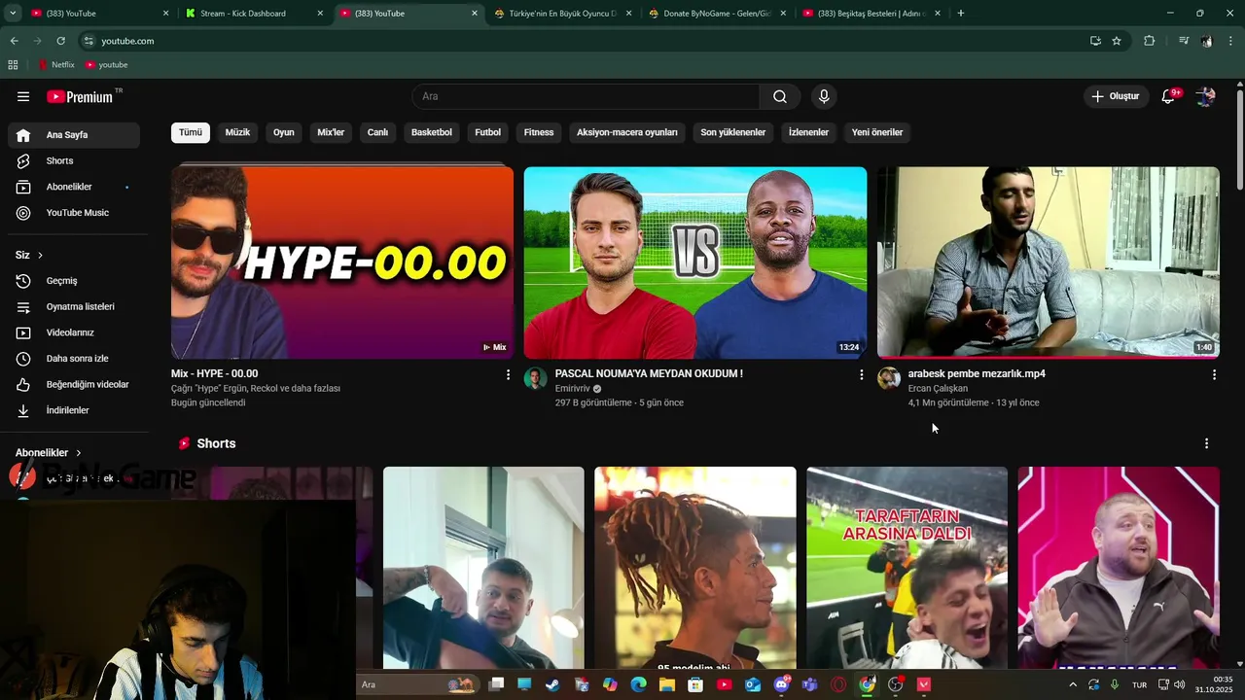Image resolution: width=1245 pixels, height=700 pixels.
Task: Select the Basketbol filter chip
Action: click(x=431, y=132)
